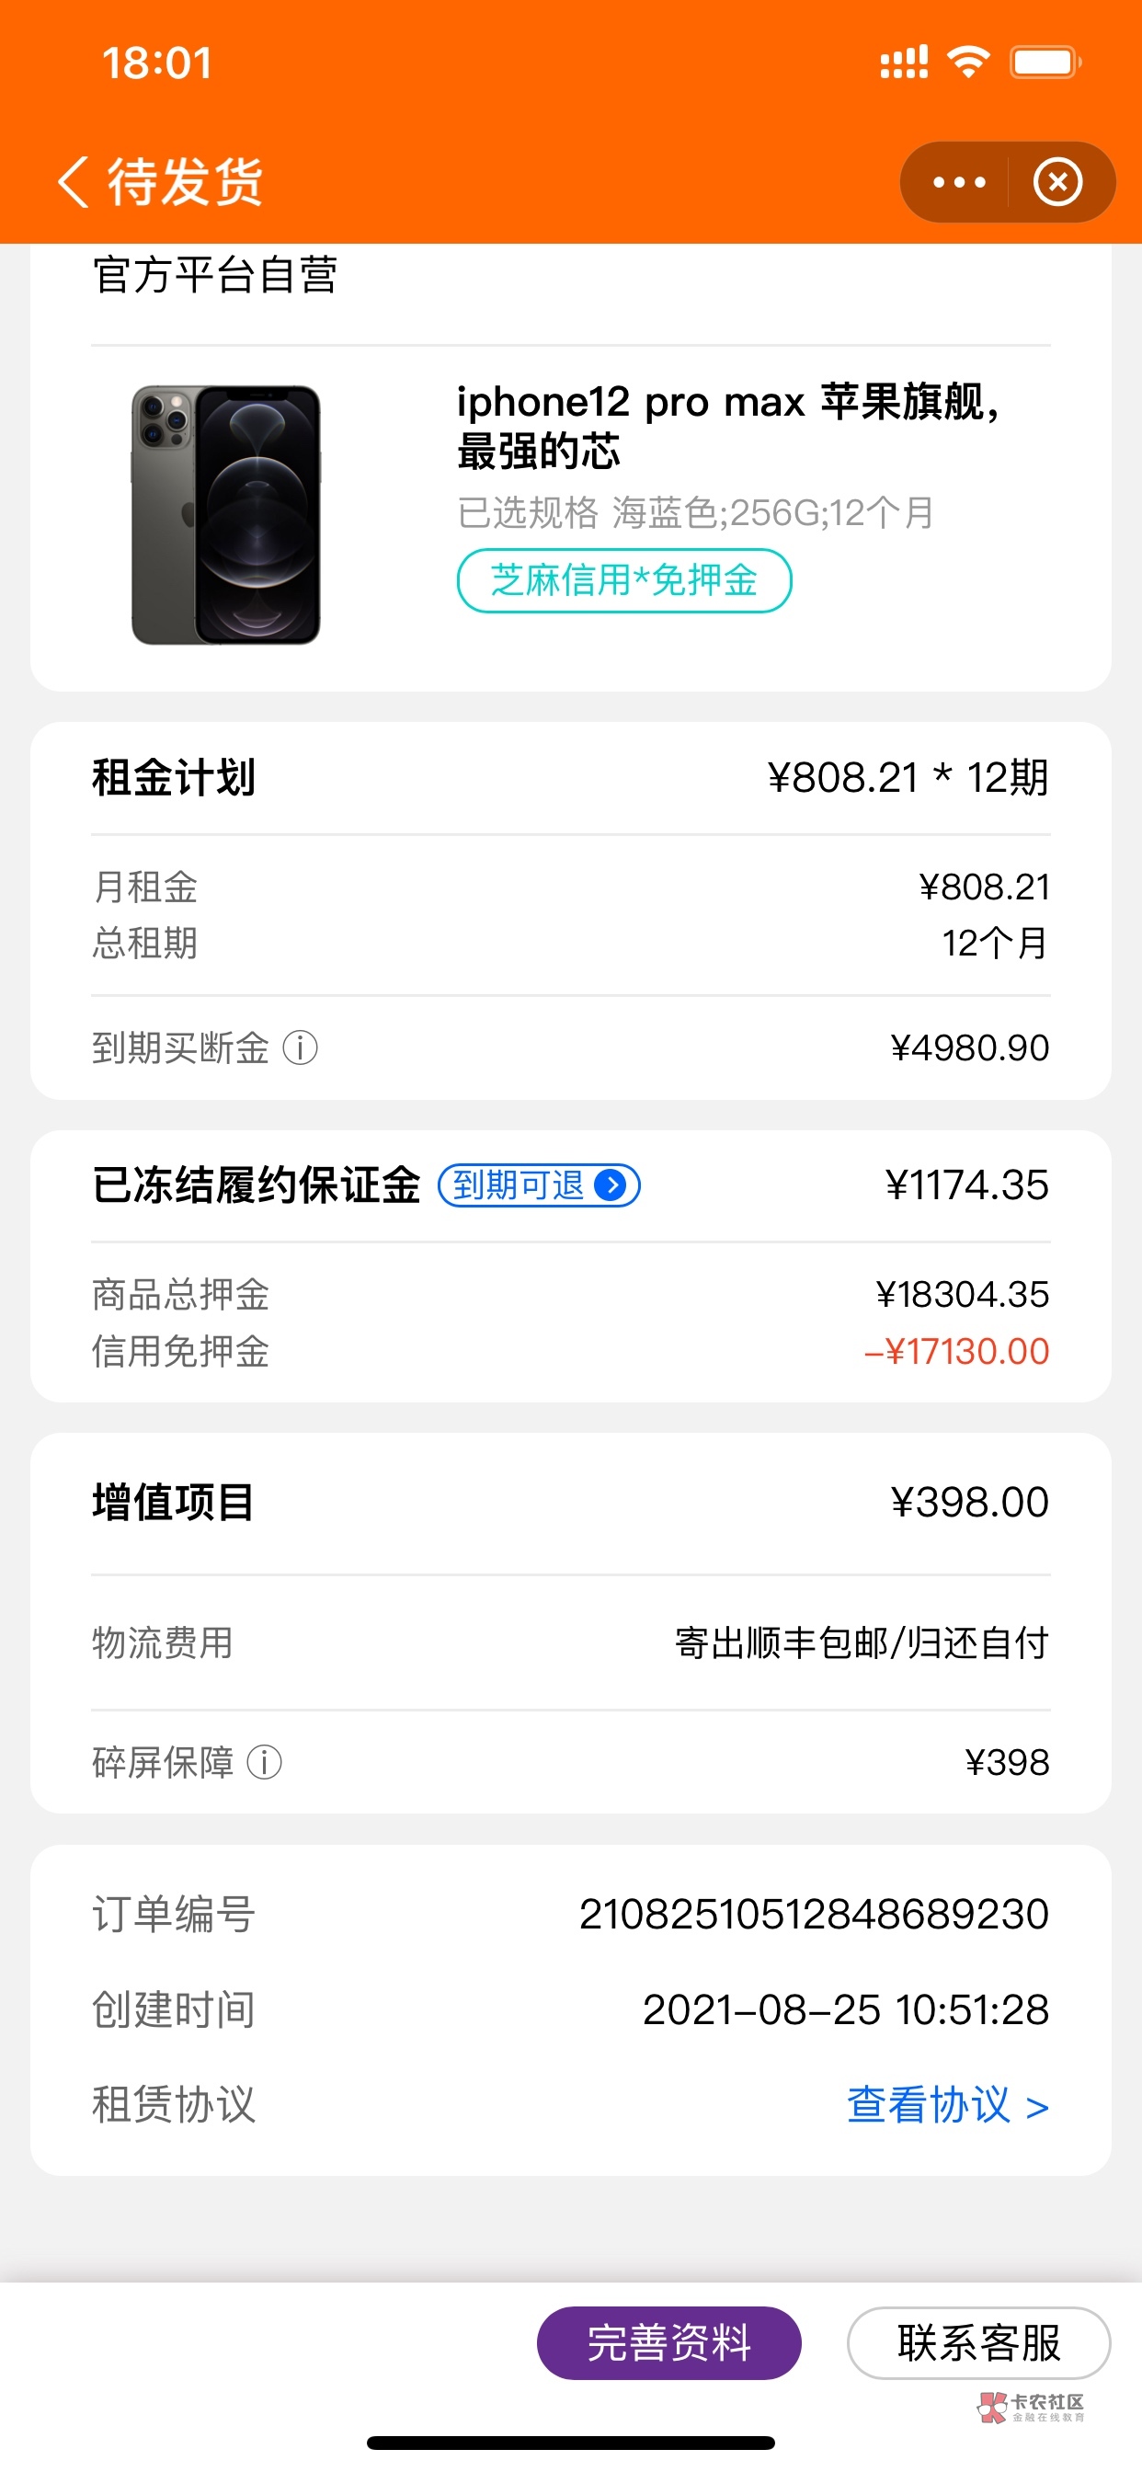1142x2472 pixels.
Task: Open the 查看协议 link
Action: pyautogui.click(x=946, y=2104)
